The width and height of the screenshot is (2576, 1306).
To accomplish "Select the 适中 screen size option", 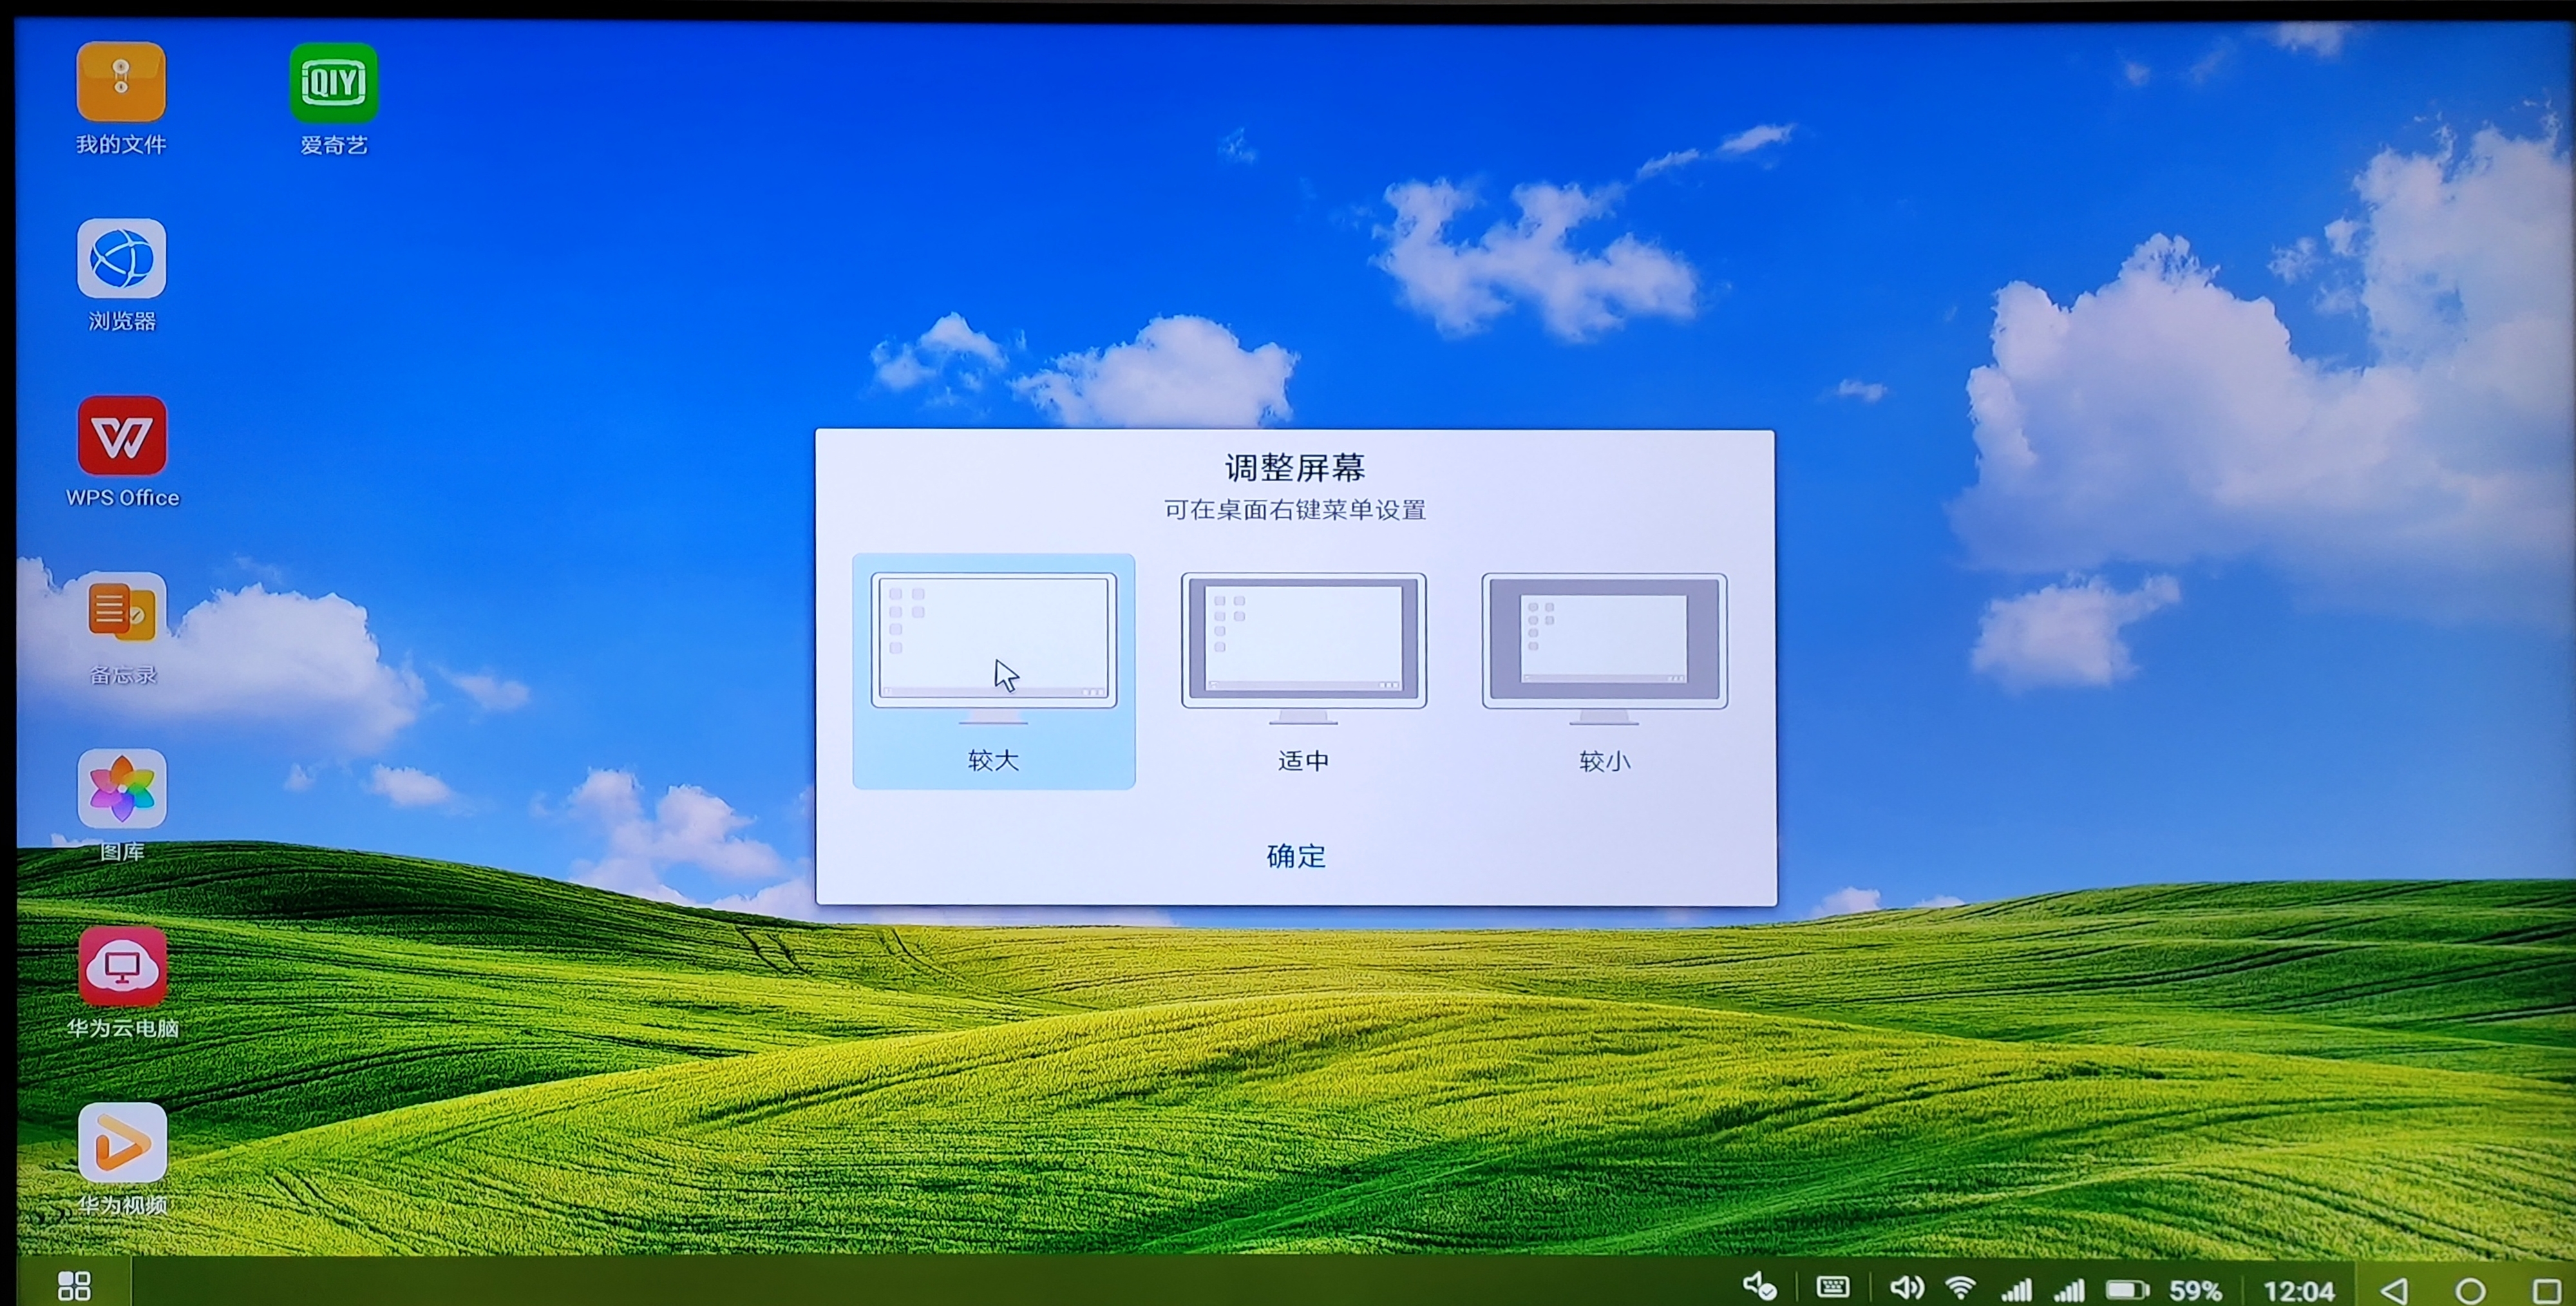I will coord(1303,671).
